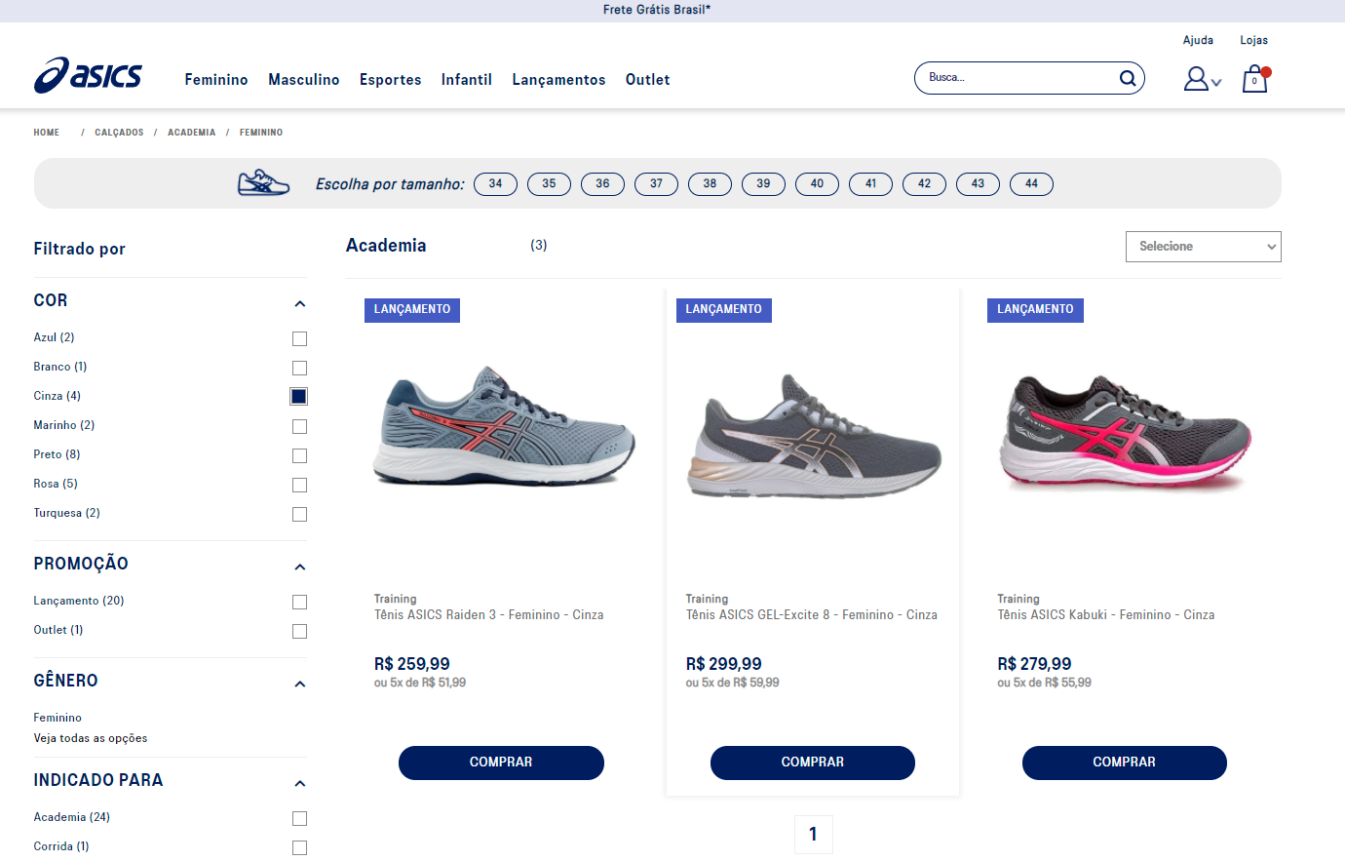Check the Academia filter checkbox
1345x861 pixels.
(x=299, y=818)
